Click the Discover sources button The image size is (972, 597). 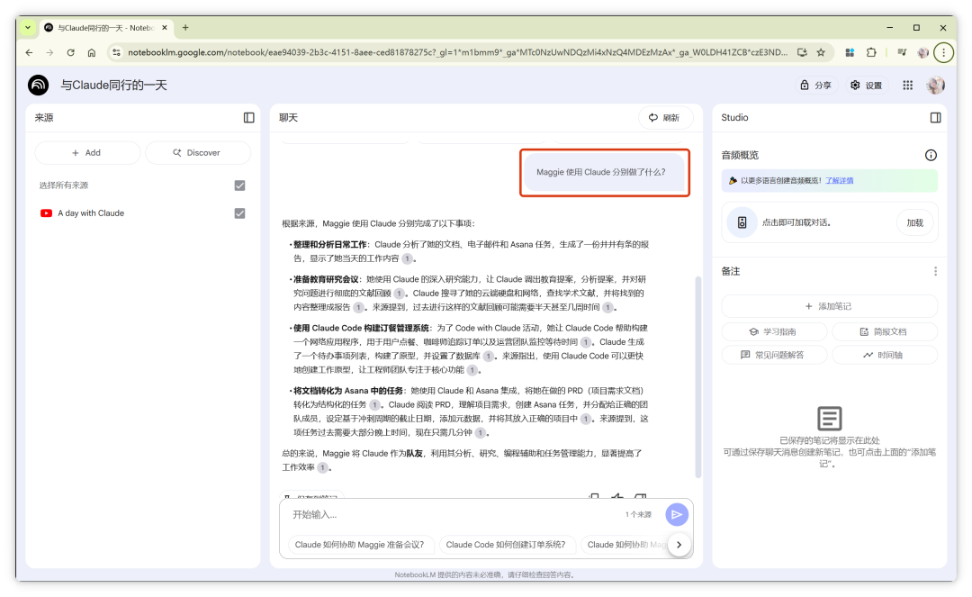point(198,152)
